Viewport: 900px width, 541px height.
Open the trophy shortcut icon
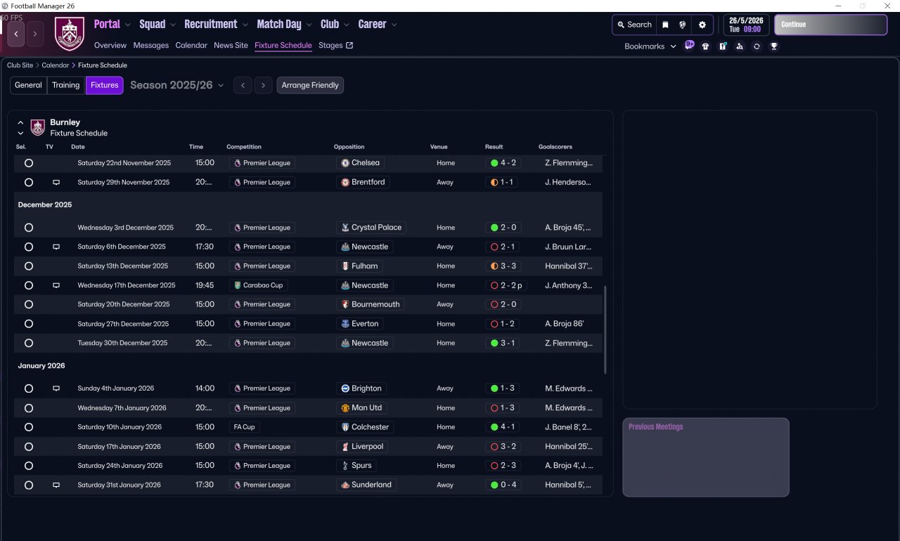(x=773, y=46)
